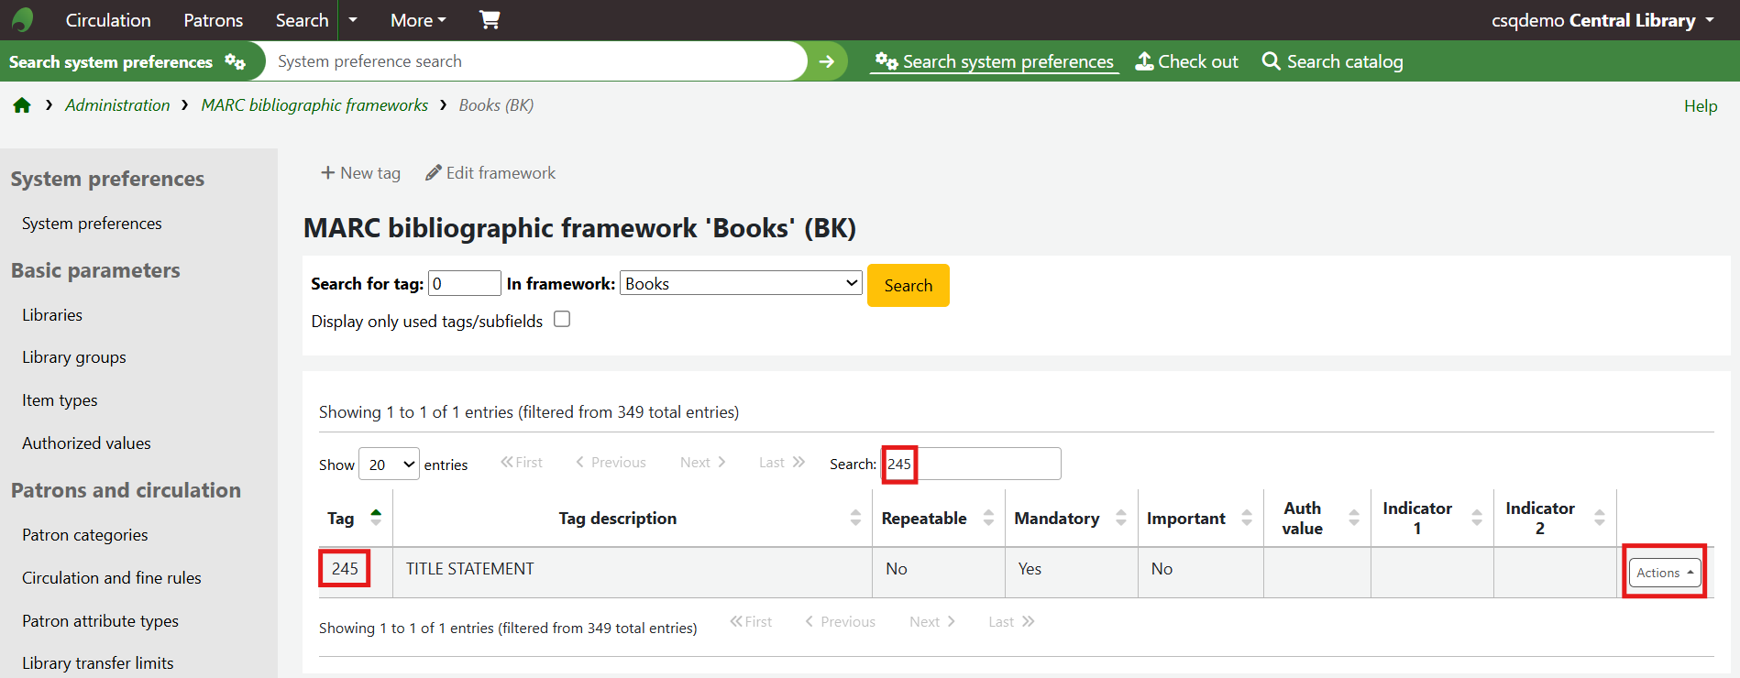Open the Help link

(1701, 106)
